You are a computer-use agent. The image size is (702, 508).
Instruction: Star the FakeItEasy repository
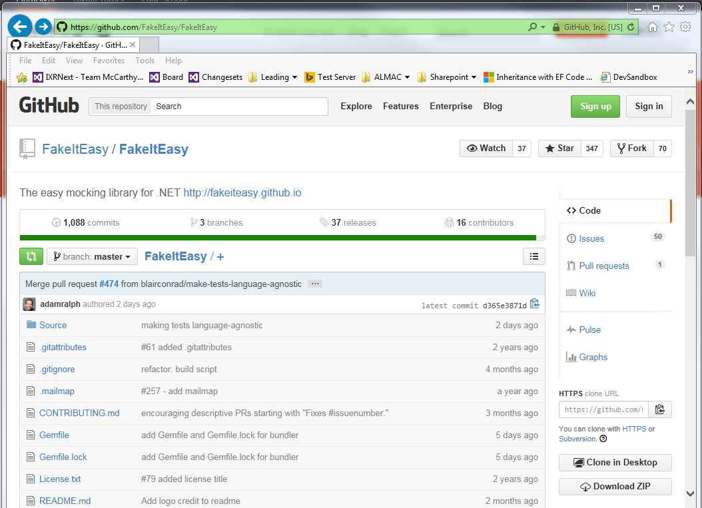559,148
